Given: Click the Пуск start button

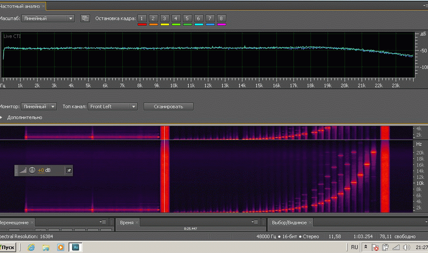Looking at the screenshot, I should (x=7, y=247).
